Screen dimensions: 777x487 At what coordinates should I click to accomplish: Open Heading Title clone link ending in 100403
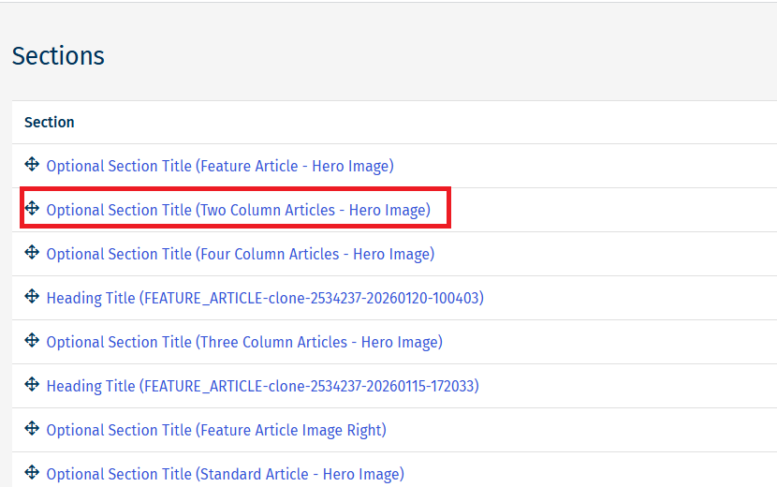tap(265, 298)
